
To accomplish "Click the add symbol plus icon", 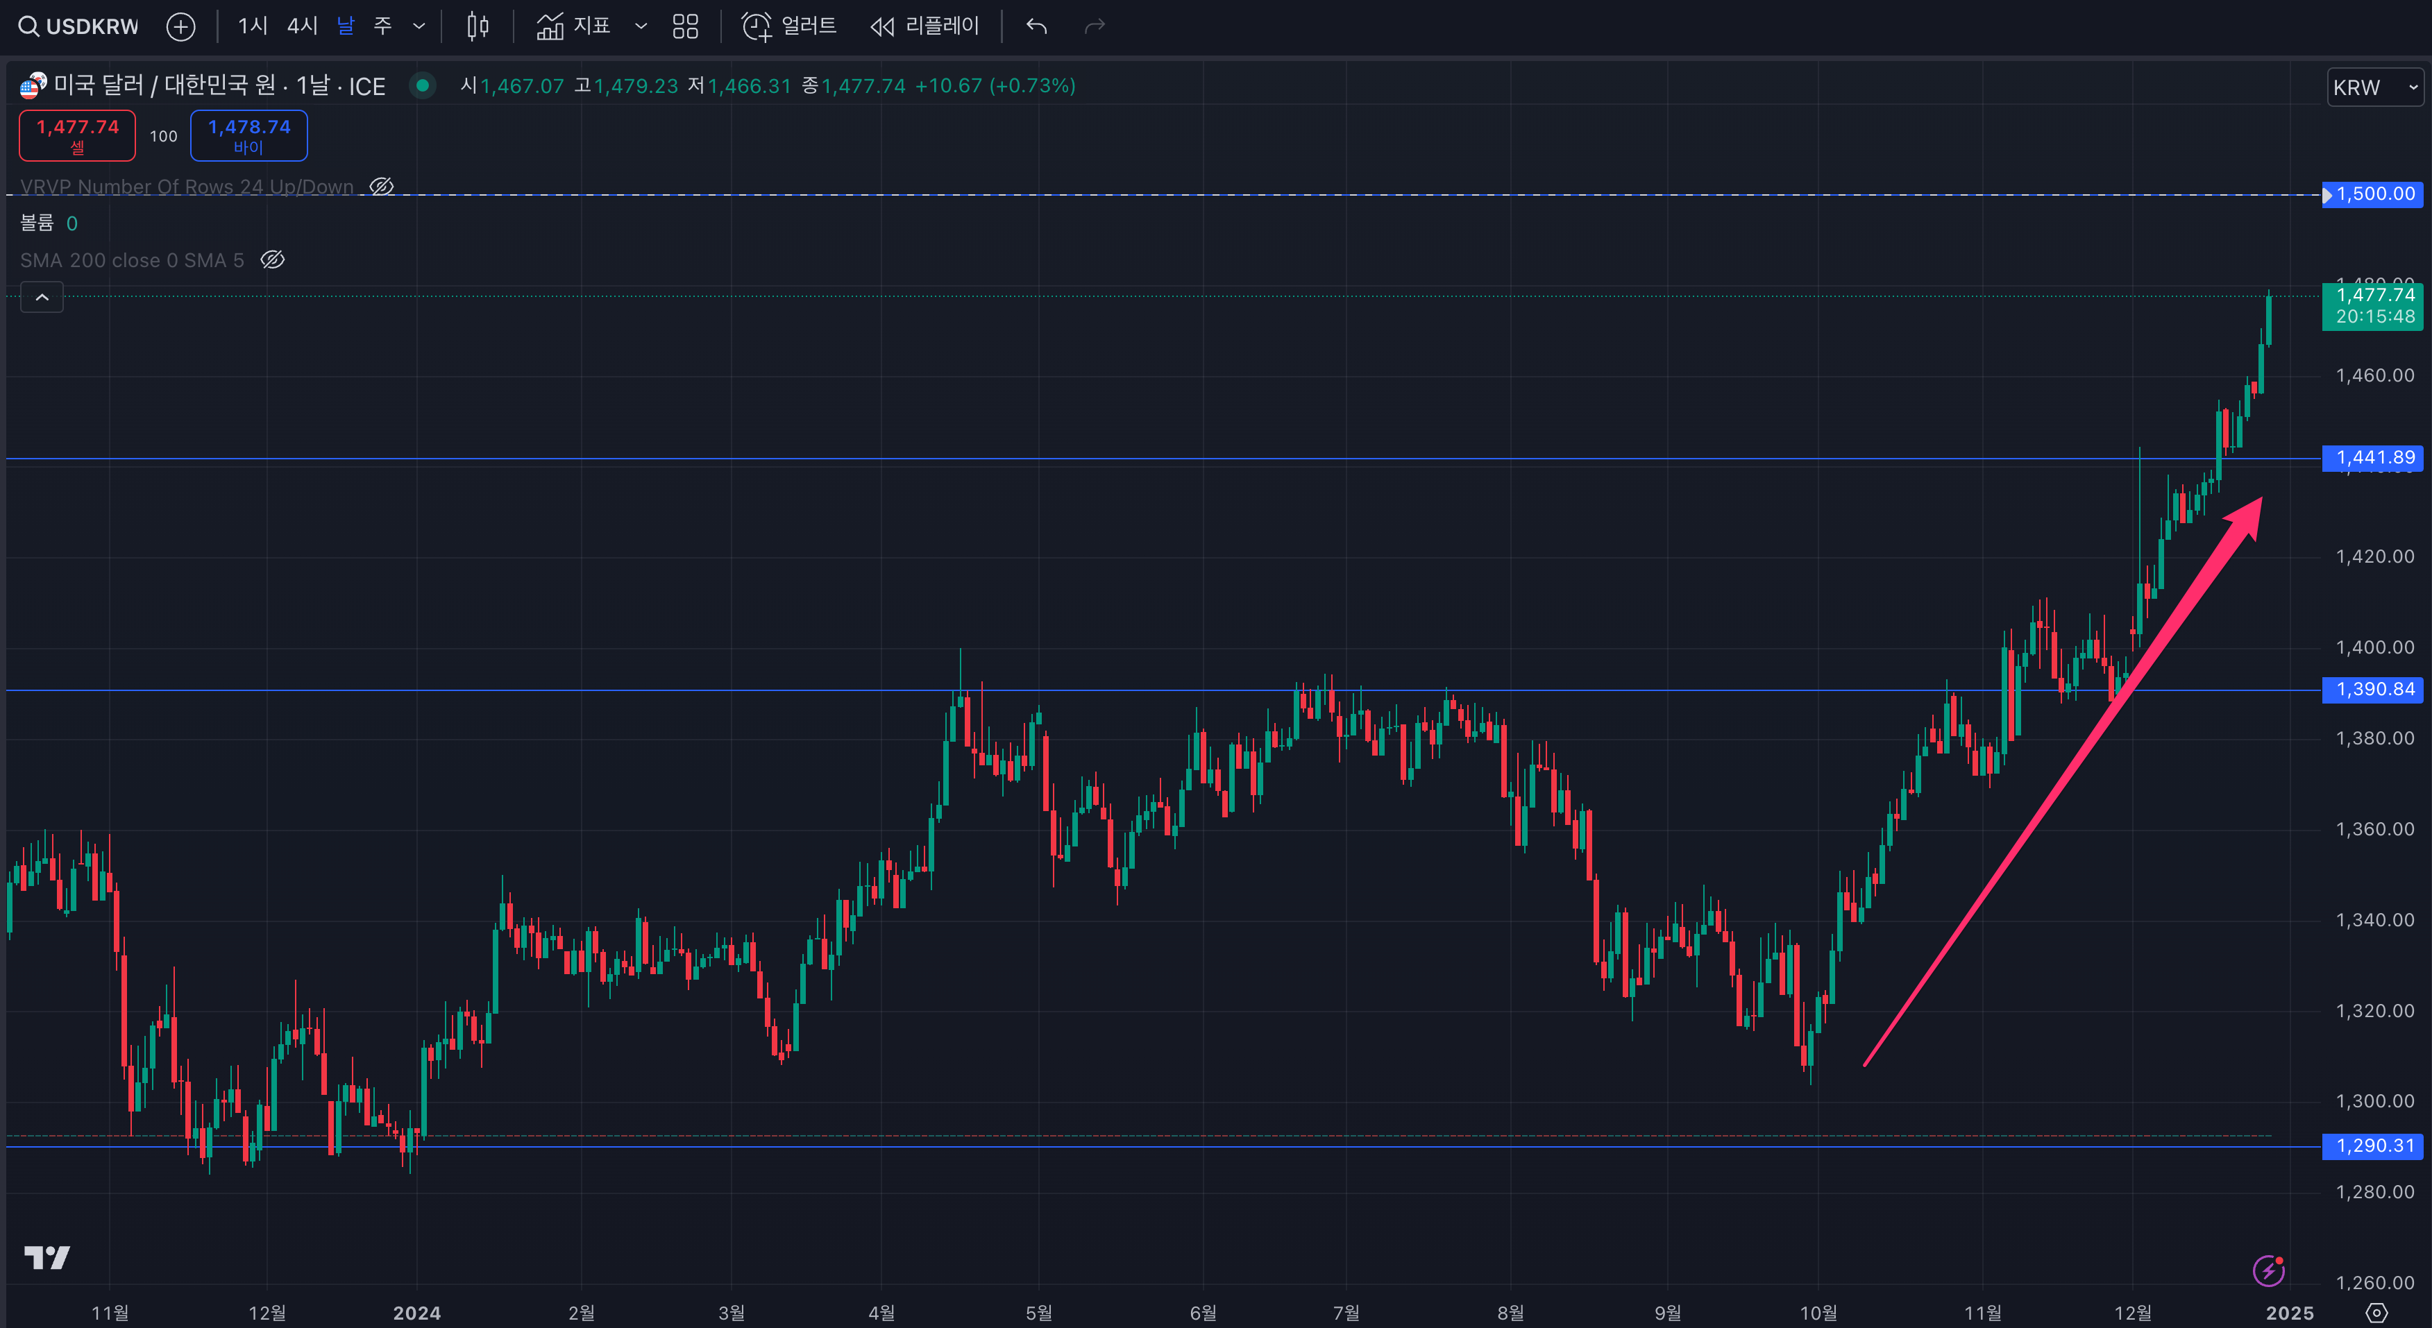I will (x=180, y=26).
